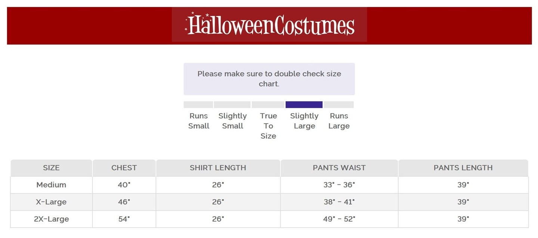Click the 2X-Large pants waist 49" - 52"
This screenshot has width=538, height=238.
tap(339, 219)
